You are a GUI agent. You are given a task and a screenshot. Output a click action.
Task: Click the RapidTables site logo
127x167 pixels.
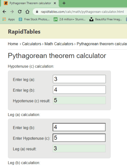coord(24,32)
